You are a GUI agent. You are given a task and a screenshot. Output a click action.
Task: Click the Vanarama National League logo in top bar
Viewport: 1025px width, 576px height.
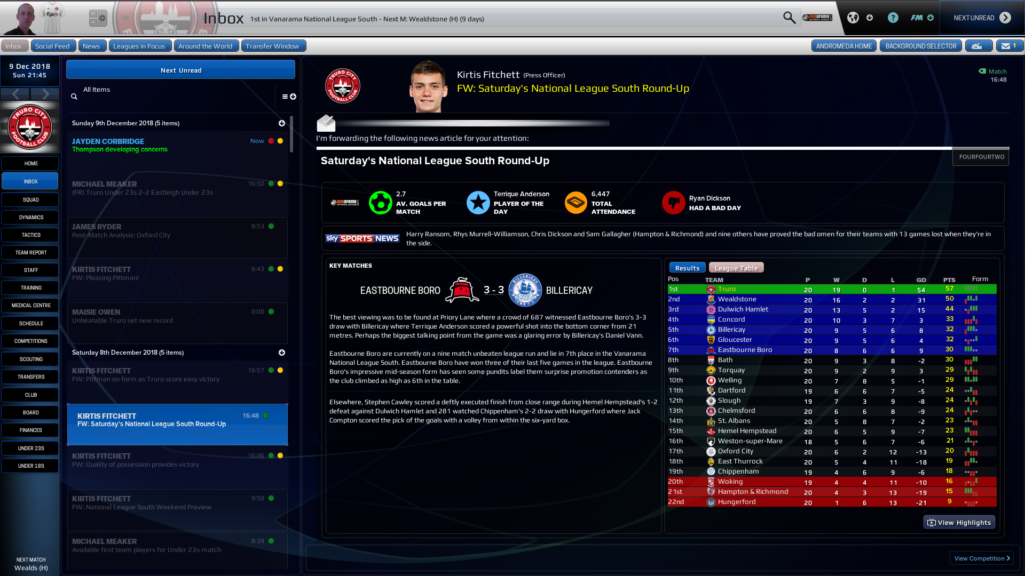[817, 18]
